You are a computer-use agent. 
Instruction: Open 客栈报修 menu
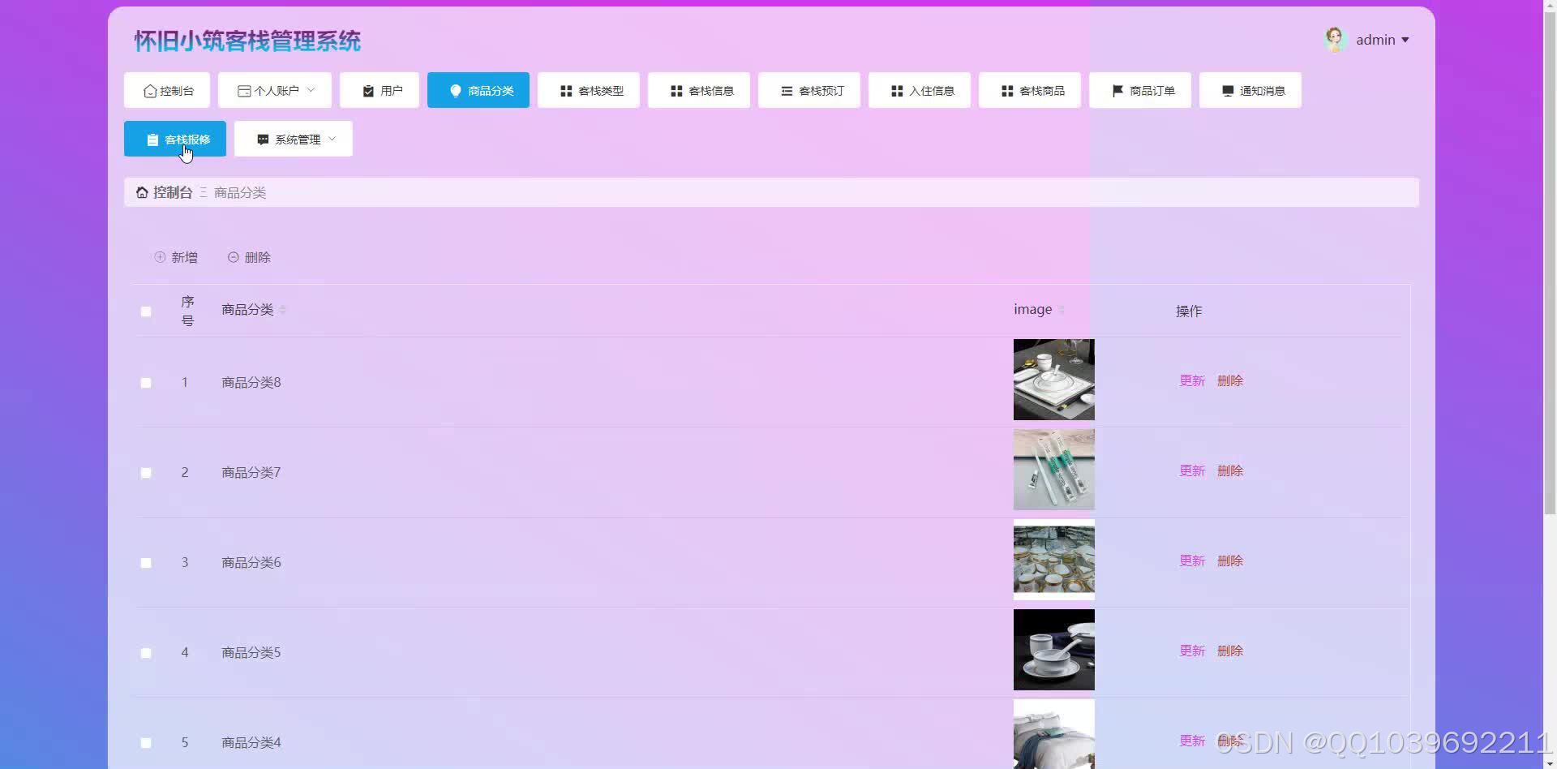(175, 139)
